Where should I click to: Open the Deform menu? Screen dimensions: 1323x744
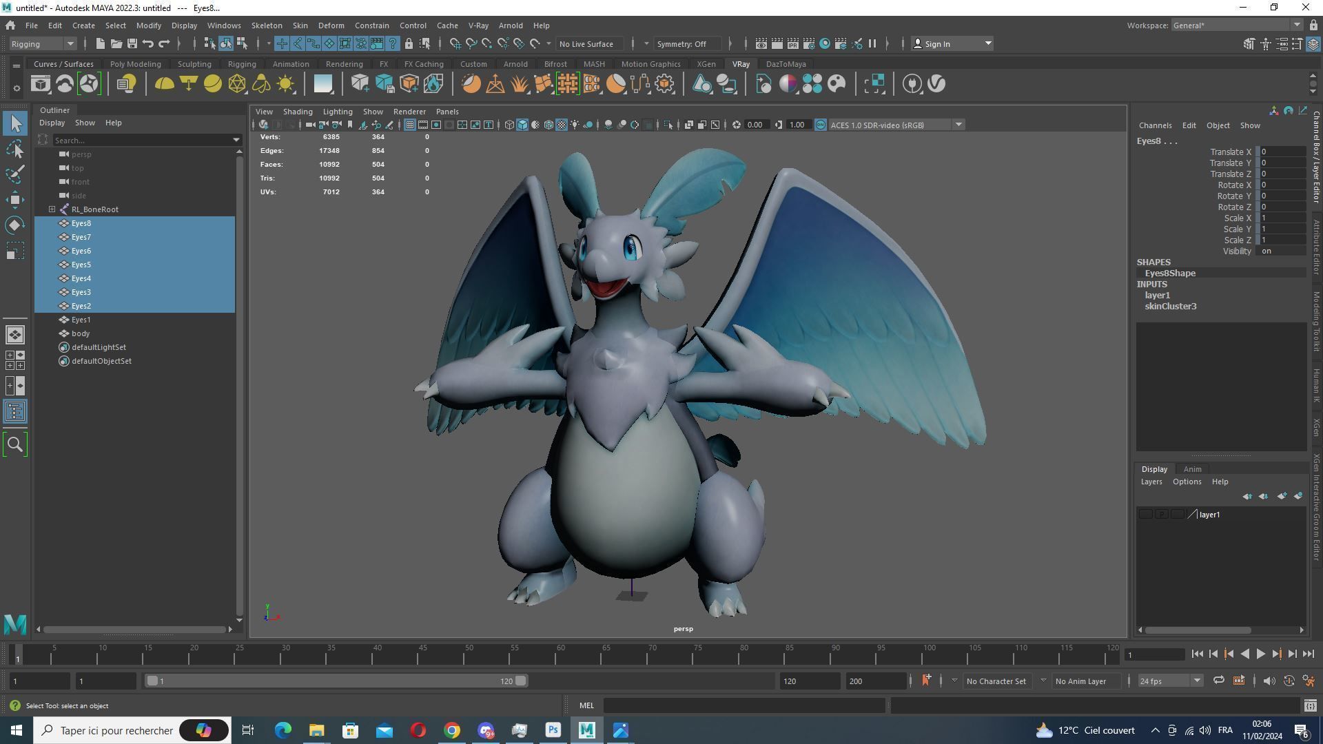(x=331, y=25)
